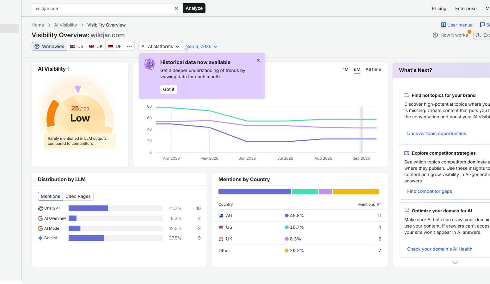Click the AI Mode Google icon

click(x=40, y=228)
